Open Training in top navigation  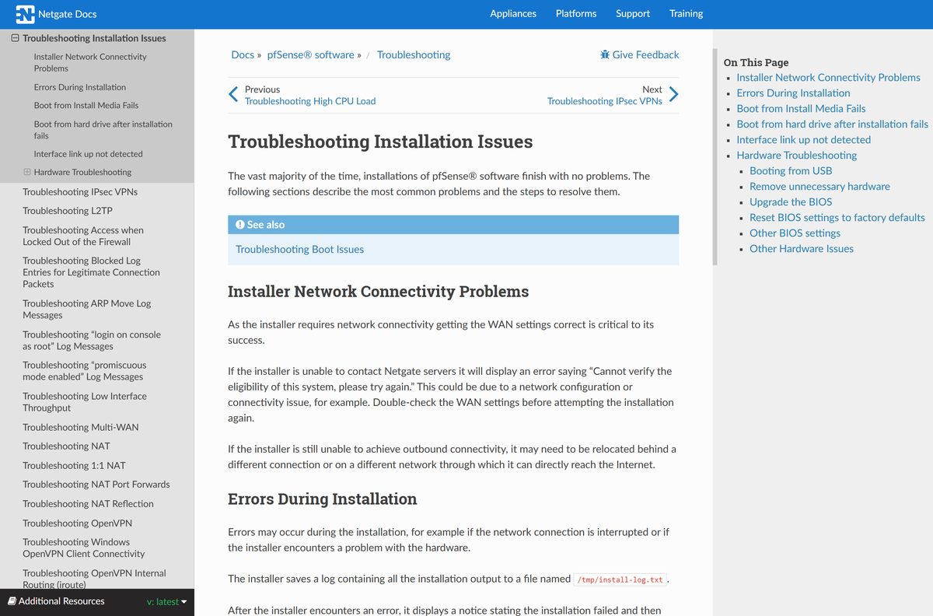(x=686, y=13)
